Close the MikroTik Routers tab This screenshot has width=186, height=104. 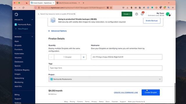[x=79, y=3]
